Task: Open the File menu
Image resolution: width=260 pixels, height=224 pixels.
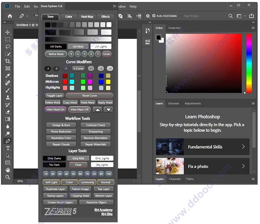Action: point(17,7)
